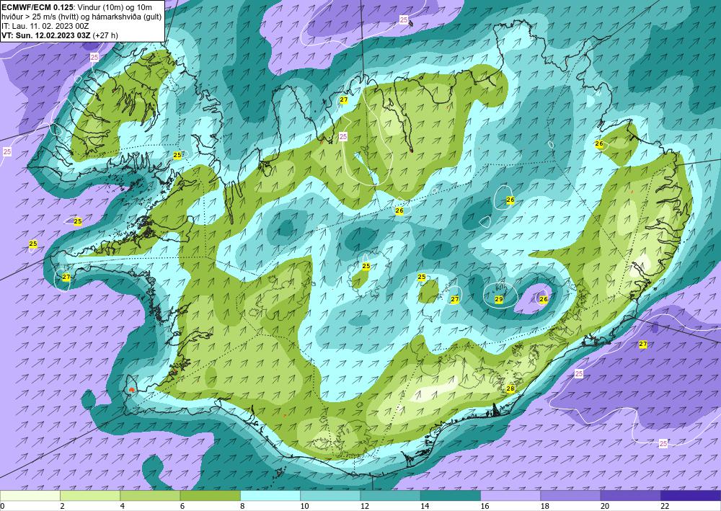Select the dark indigo legend swatch above 22
721x511 pixels.
(x=691, y=496)
